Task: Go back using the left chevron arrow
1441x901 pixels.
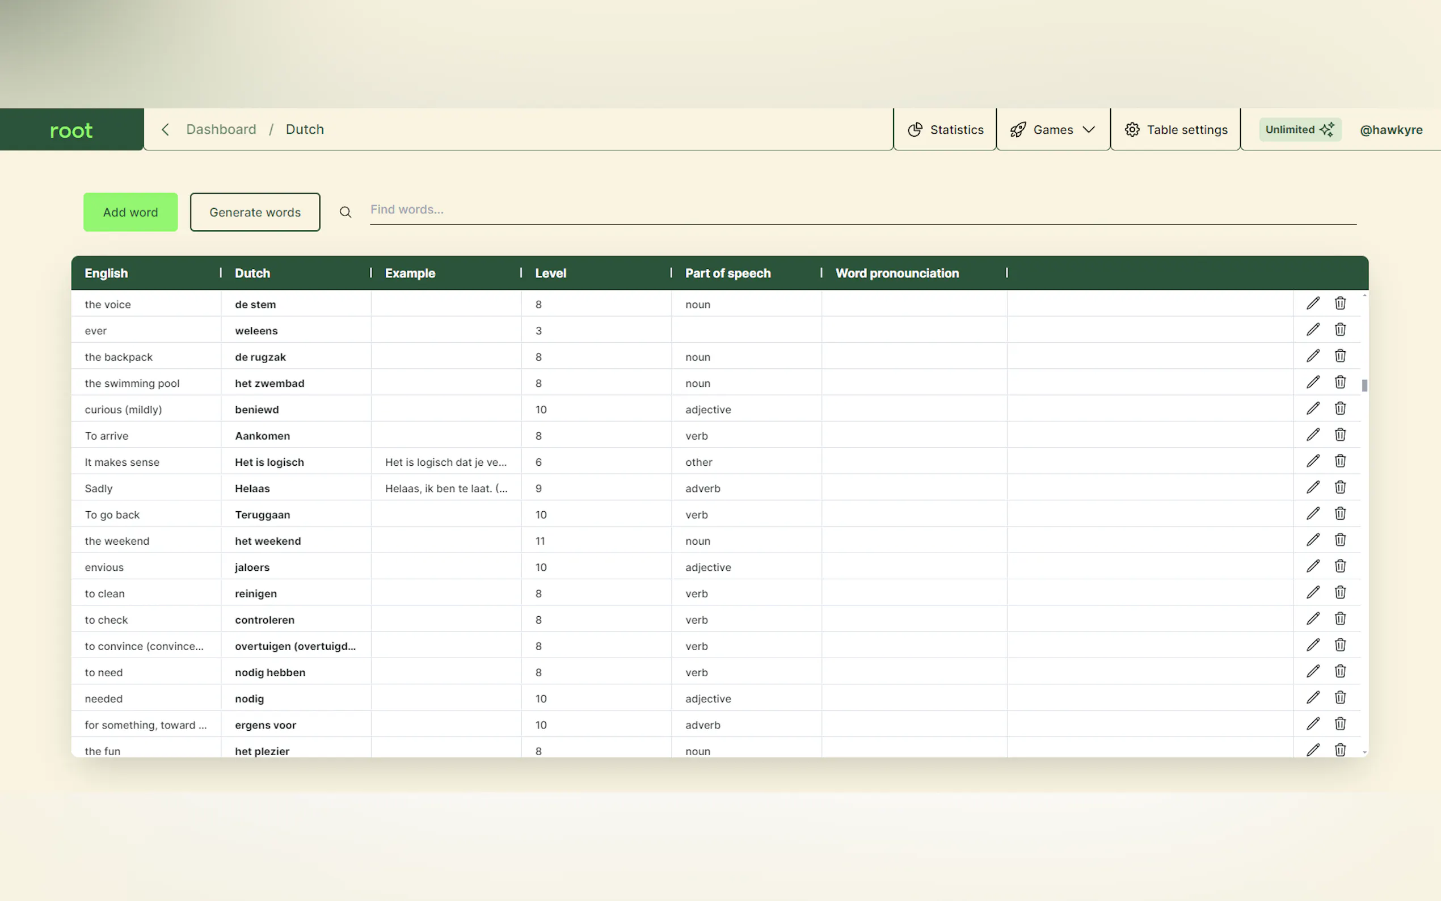Action: coord(166,129)
